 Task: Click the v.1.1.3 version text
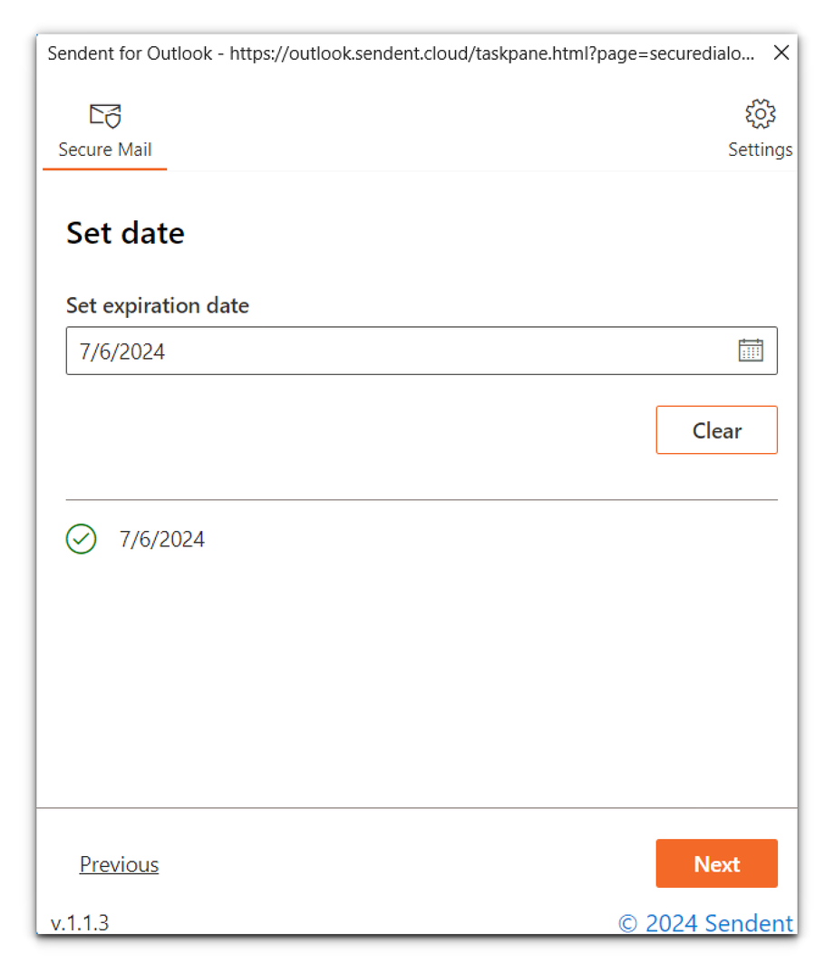[x=80, y=923]
